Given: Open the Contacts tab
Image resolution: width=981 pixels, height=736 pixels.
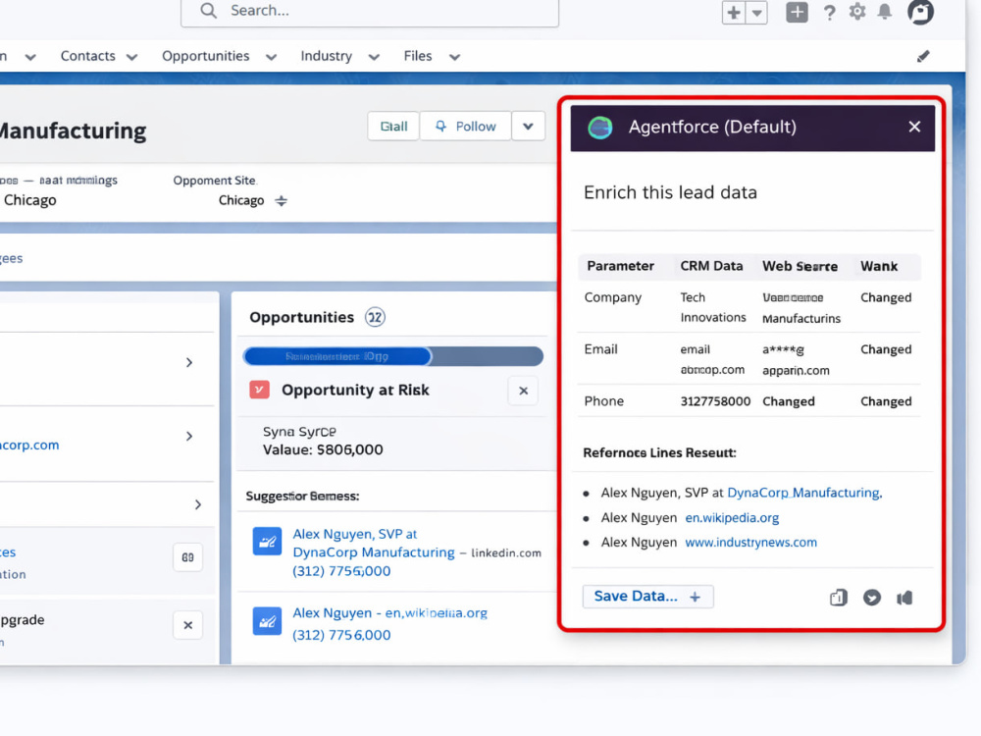Looking at the screenshot, I should tap(87, 56).
